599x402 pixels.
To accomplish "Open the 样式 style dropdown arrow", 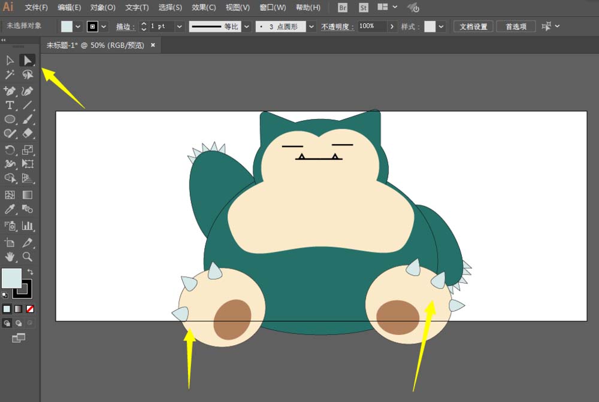I will click(x=441, y=26).
